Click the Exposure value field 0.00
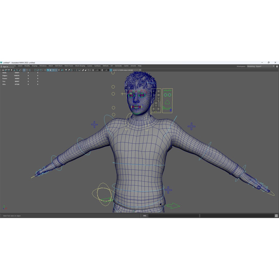The image size is (279, 279). (x=97, y=70)
